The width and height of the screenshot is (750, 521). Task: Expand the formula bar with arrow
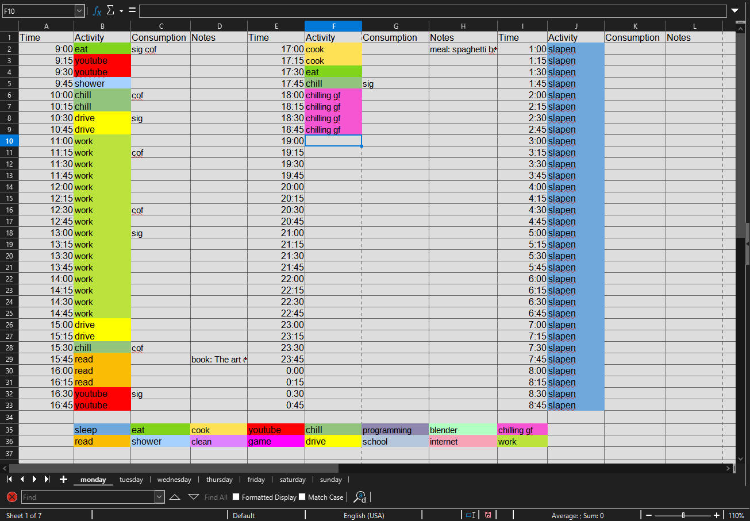tap(734, 10)
